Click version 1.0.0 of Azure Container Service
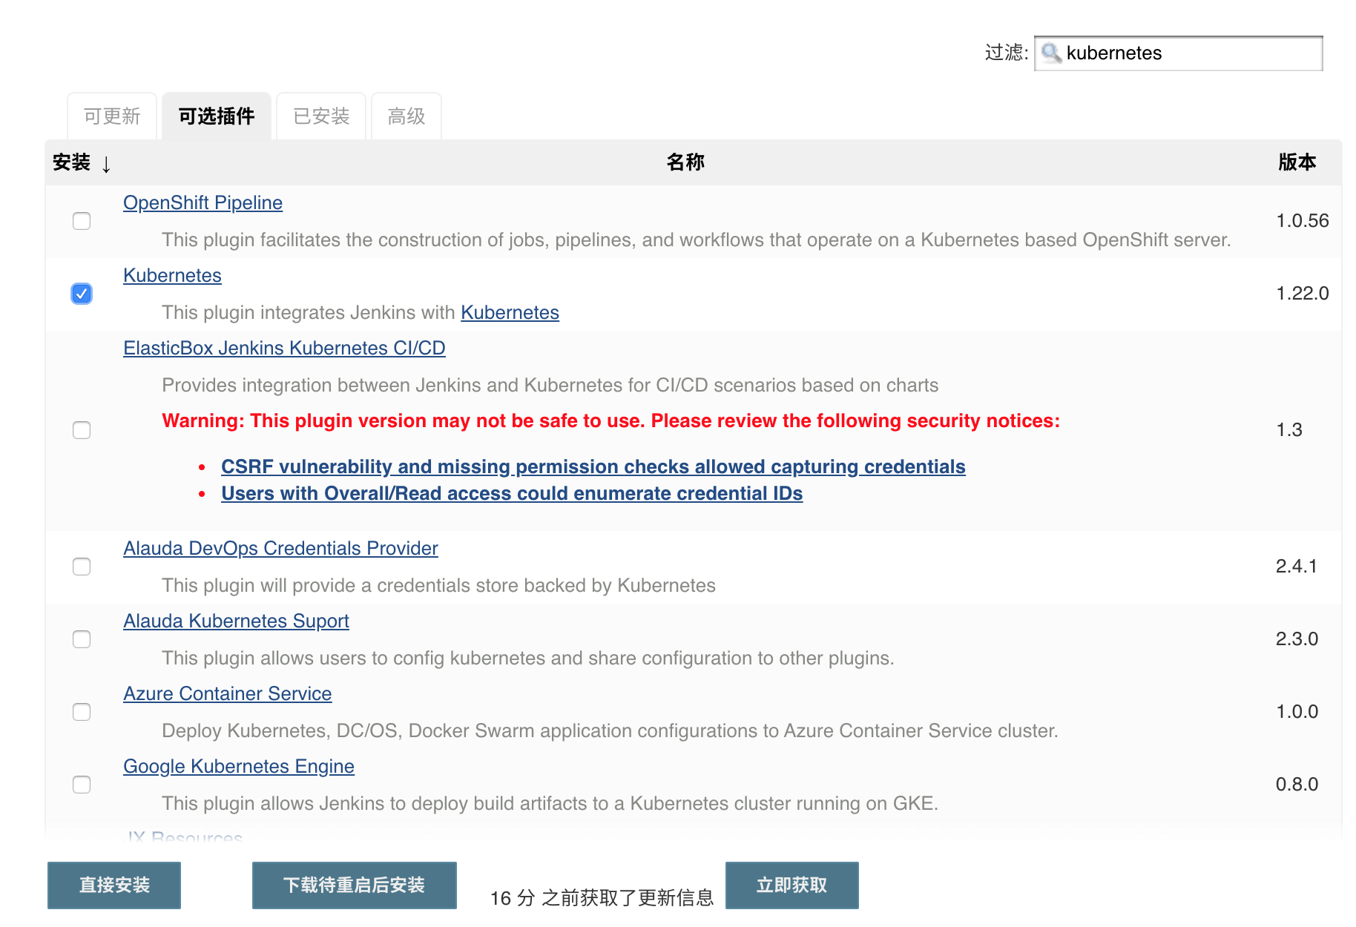The height and width of the screenshot is (927, 1356). click(1297, 712)
